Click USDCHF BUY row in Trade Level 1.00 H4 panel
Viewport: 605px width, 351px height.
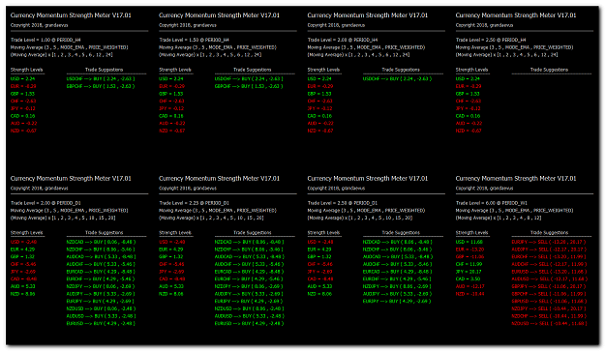tap(101, 78)
